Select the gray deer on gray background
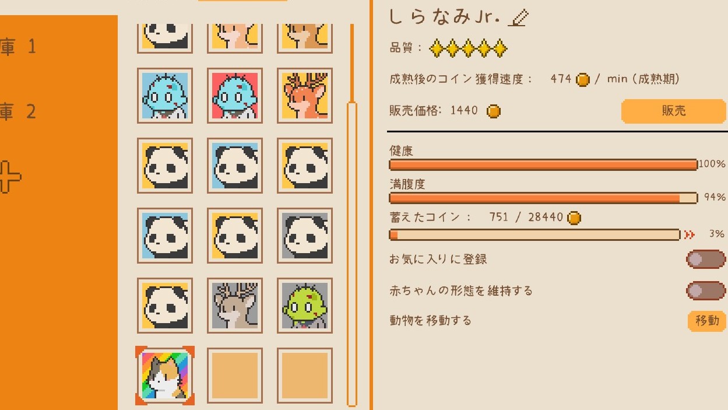This screenshot has width=728, height=410. [x=235, y=306]
